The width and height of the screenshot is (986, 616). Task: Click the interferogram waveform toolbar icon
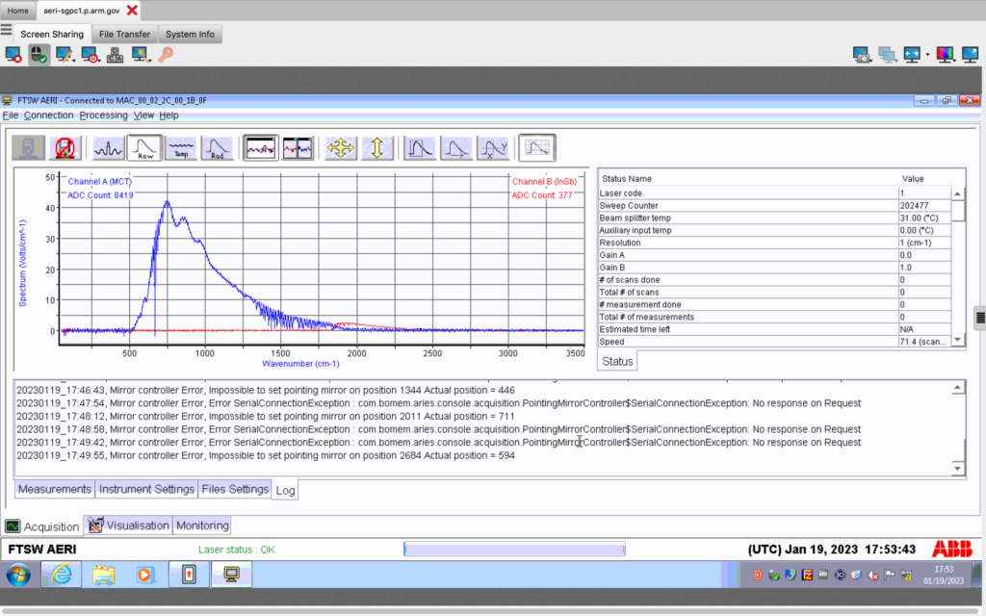point(109,147)
